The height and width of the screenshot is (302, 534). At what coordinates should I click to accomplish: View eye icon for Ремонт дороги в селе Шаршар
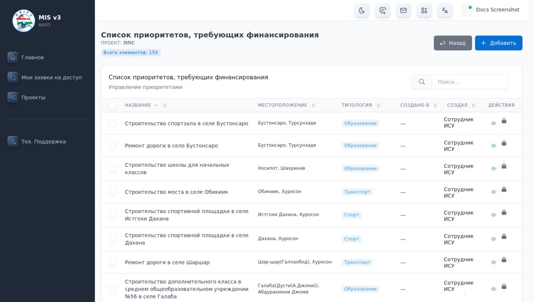[494, 262]
